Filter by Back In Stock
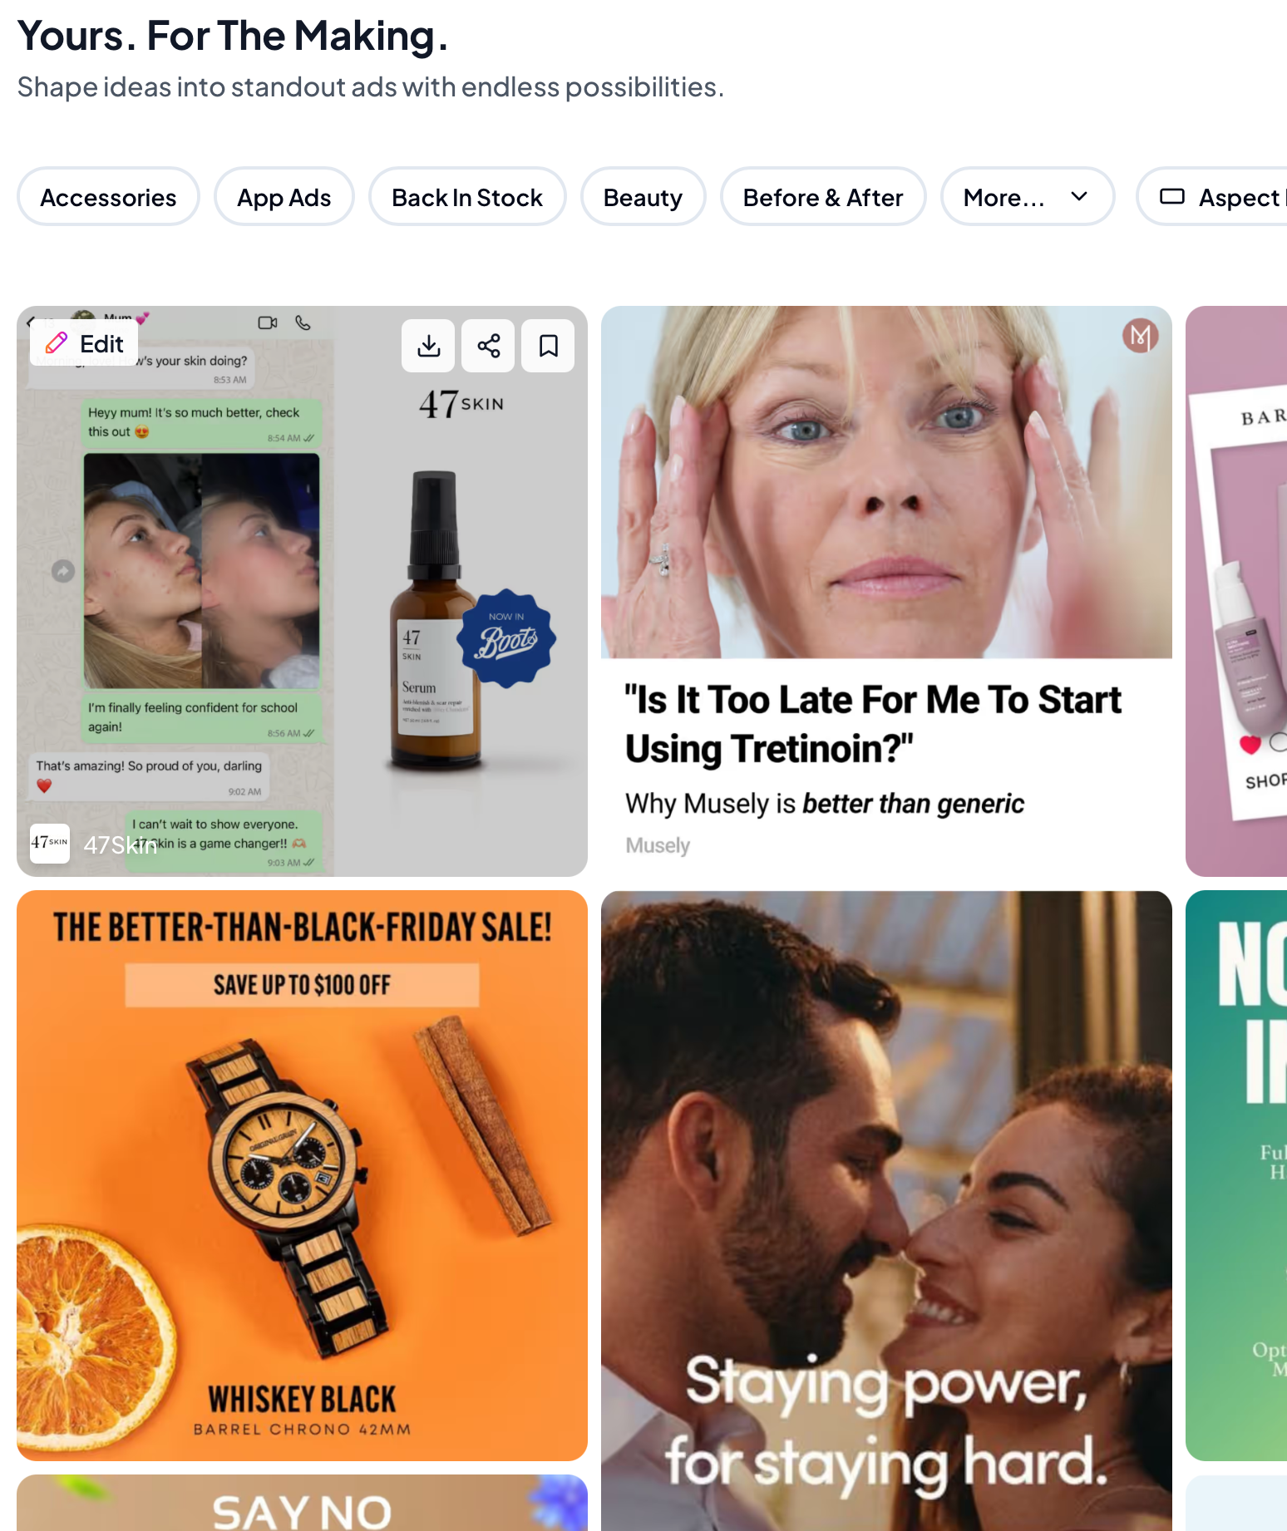Viewport: 1287px width, 1531px height. (467, 197)
